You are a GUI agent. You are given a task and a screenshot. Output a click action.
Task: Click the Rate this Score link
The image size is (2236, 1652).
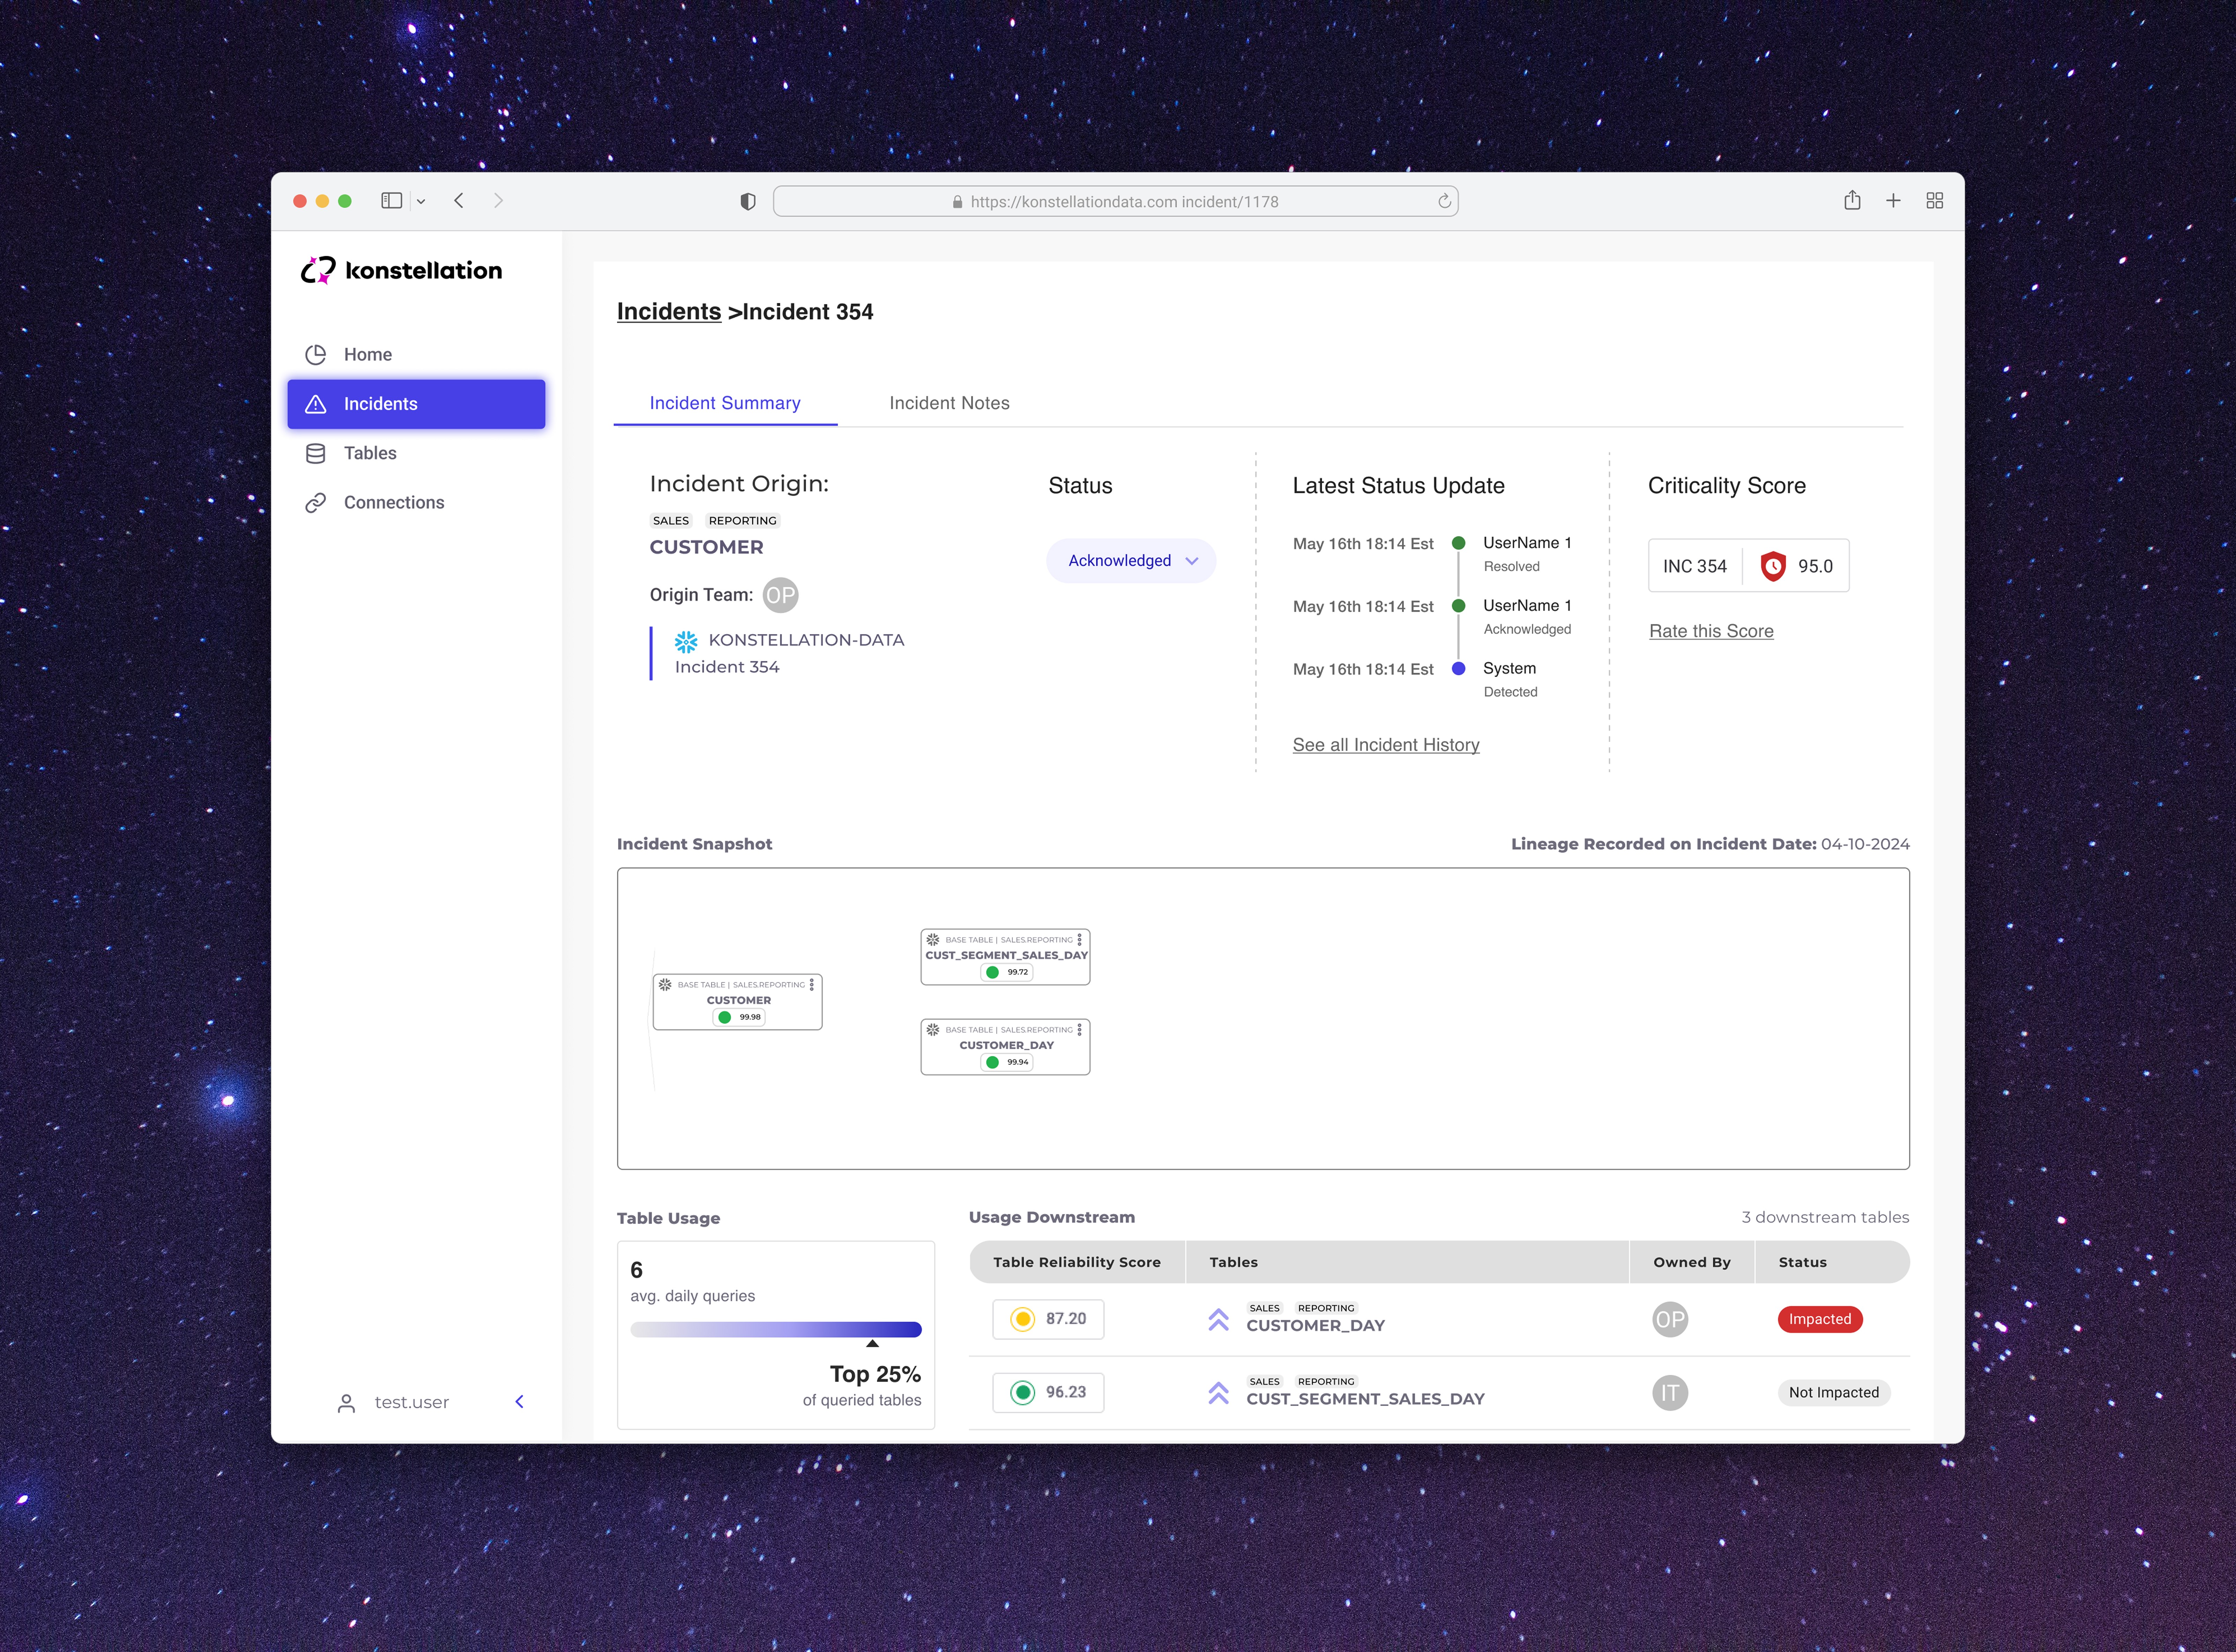tap(1710, 631)
